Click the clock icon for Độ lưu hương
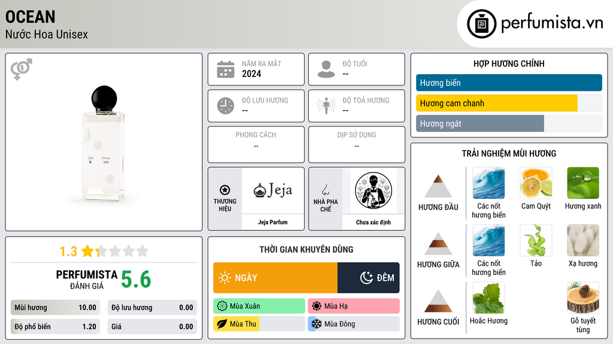Viewport: 613px width, 344px height. [x=226, y=106]
